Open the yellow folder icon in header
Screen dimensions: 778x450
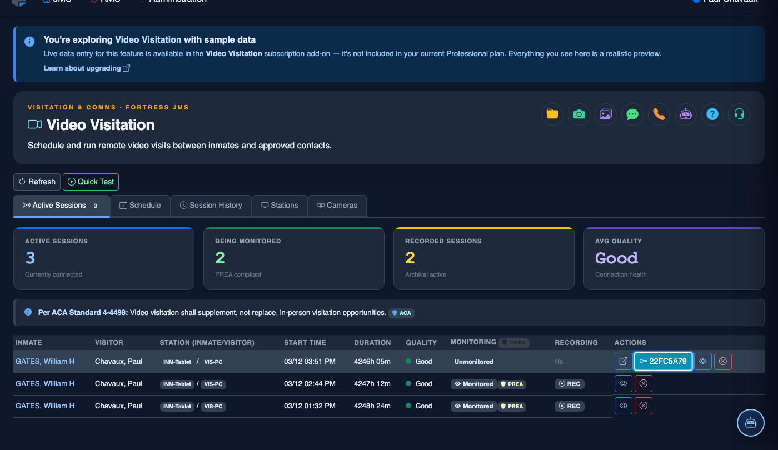tap(552, 114)
